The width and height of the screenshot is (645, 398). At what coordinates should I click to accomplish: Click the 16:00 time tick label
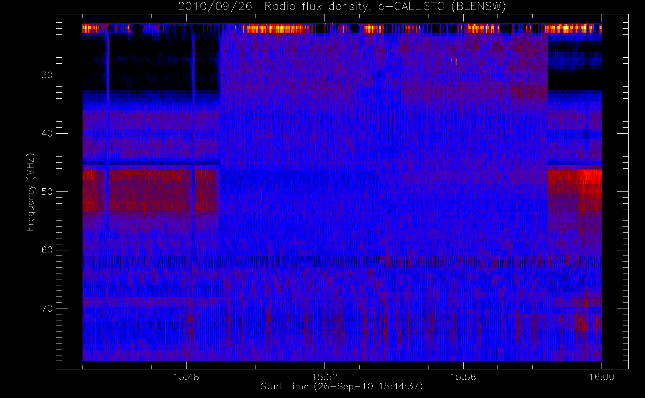click(x=602, y=377)
